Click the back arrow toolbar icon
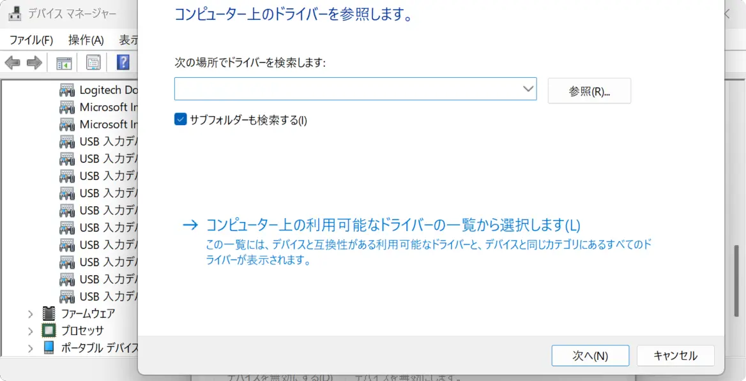 pos(12,63)
